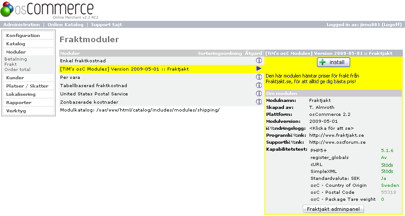Select Tabellbaserad fraktkostnad module row
This screenshot has height=216, width=405.
[162, 85]
